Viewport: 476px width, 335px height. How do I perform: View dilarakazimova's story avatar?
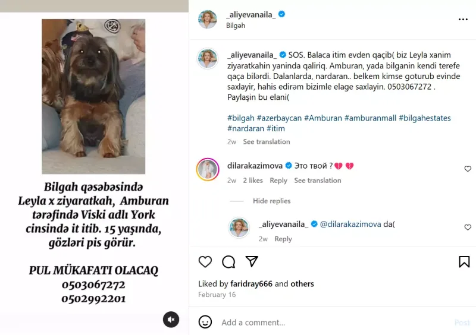[208, 169]
